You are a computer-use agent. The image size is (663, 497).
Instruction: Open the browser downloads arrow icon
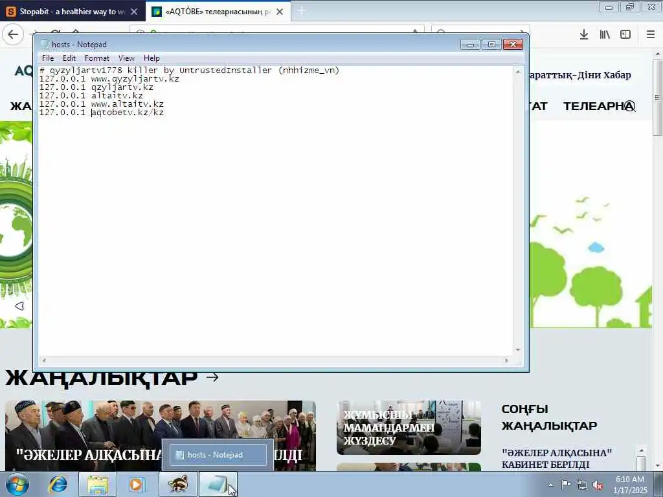584,35
